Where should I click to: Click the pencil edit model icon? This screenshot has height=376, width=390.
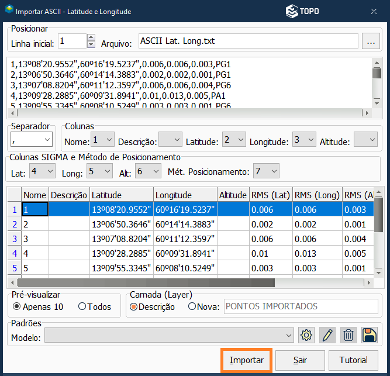[x=327, y=335]
